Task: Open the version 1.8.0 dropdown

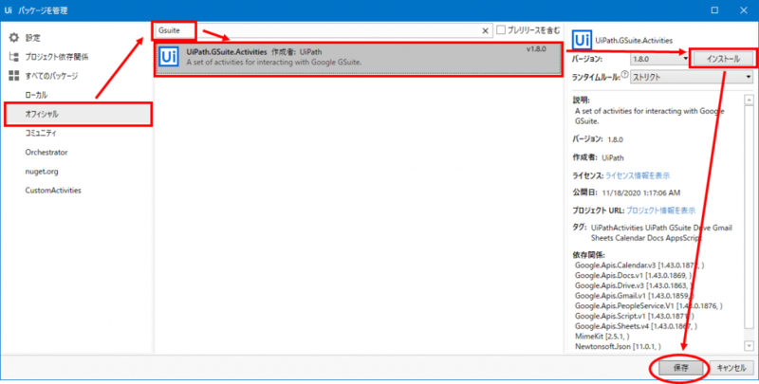Action: pos(659,59)
